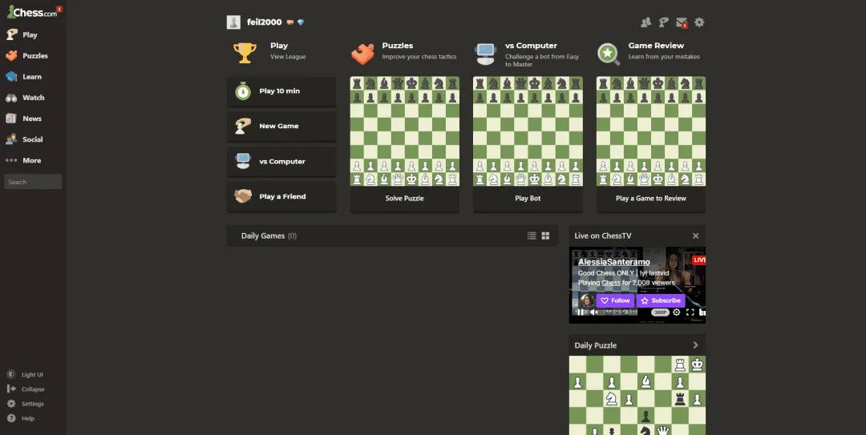This screenshot has width=866, height=435.
Task: Pause the ChessTV stream
Action: 581,312
